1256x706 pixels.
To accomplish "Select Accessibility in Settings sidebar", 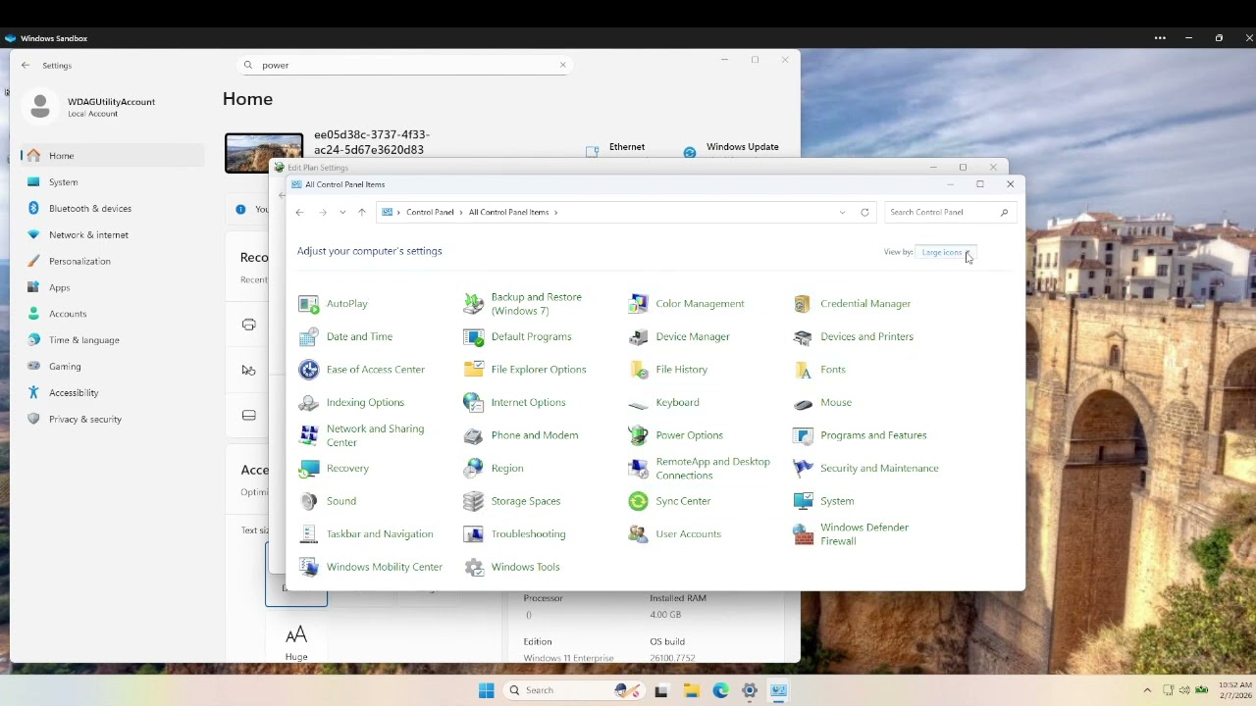I will 112,393.
